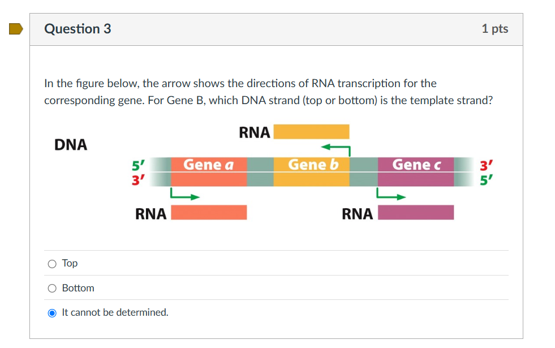Click the 'Top' answer label
Viewport: 555px width, 348px height.
pyautogui.click(x=70, y=263)
